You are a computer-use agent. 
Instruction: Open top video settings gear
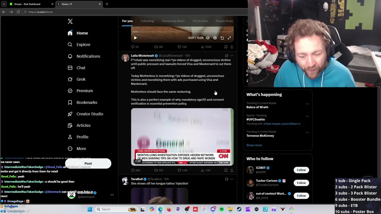point(215,38)
